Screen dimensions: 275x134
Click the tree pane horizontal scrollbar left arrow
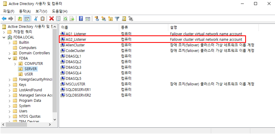[3, 125]
